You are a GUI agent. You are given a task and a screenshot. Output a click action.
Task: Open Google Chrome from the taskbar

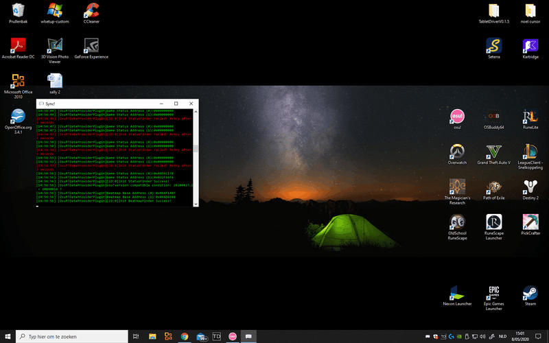tap(185, 336)
